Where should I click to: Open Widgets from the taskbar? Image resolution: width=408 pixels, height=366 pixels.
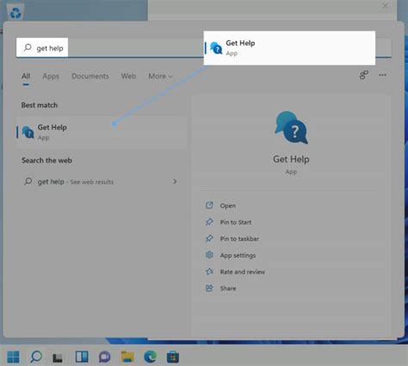click(x=82, y=357)
